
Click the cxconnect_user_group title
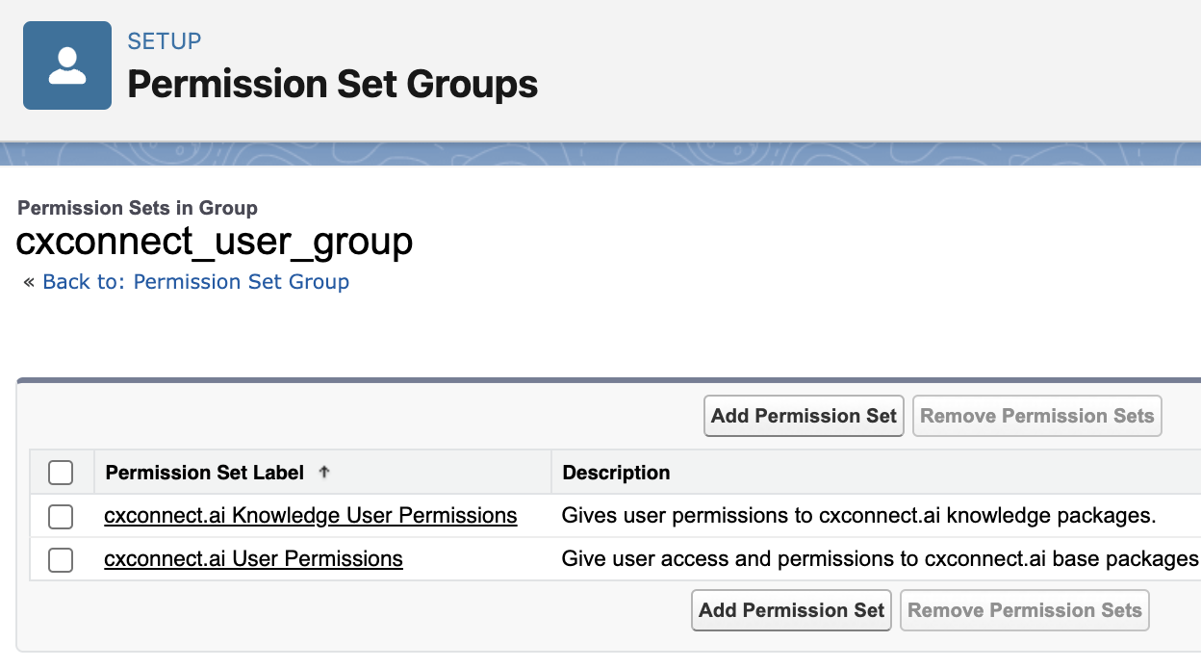click(215, 241)
